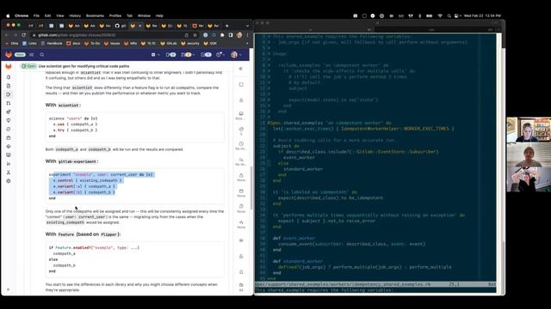This screenshot has width=551, height=309.
Task: Open Security shield icon in left sidebar
Action: pyautogui.click(x=9, y=120)
